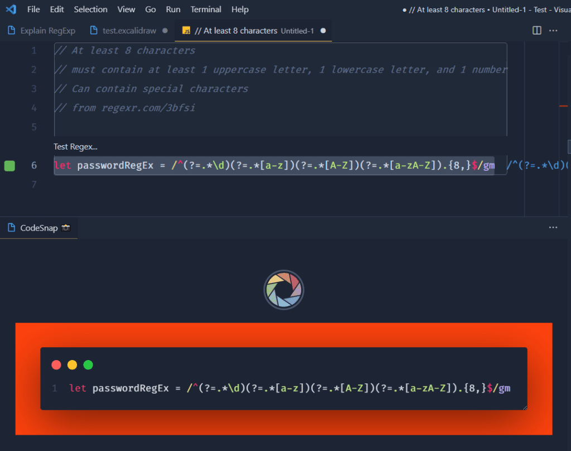Open the Selection menu

coord(90,9)
